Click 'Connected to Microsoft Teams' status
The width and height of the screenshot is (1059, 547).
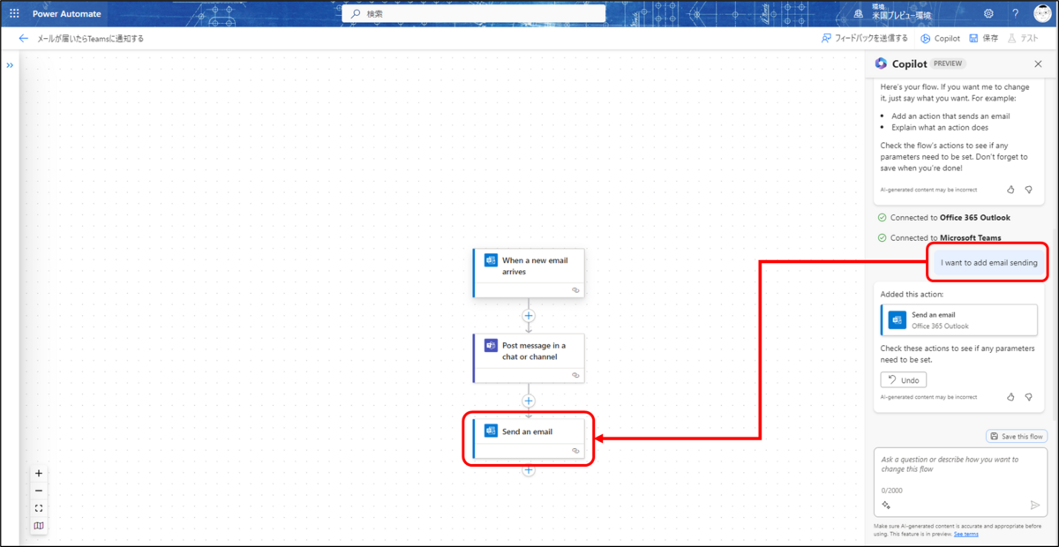point(939,237)
